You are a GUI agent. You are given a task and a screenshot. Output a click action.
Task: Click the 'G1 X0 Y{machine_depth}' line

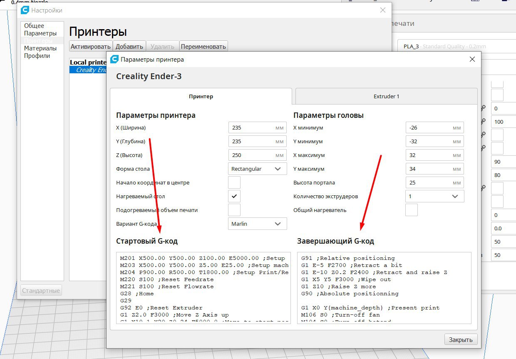pos(370,307)
